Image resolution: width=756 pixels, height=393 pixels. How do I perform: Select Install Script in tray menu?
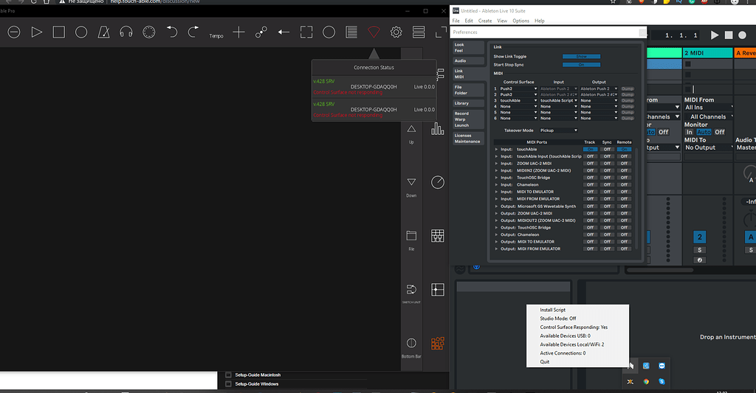(552, 310)
